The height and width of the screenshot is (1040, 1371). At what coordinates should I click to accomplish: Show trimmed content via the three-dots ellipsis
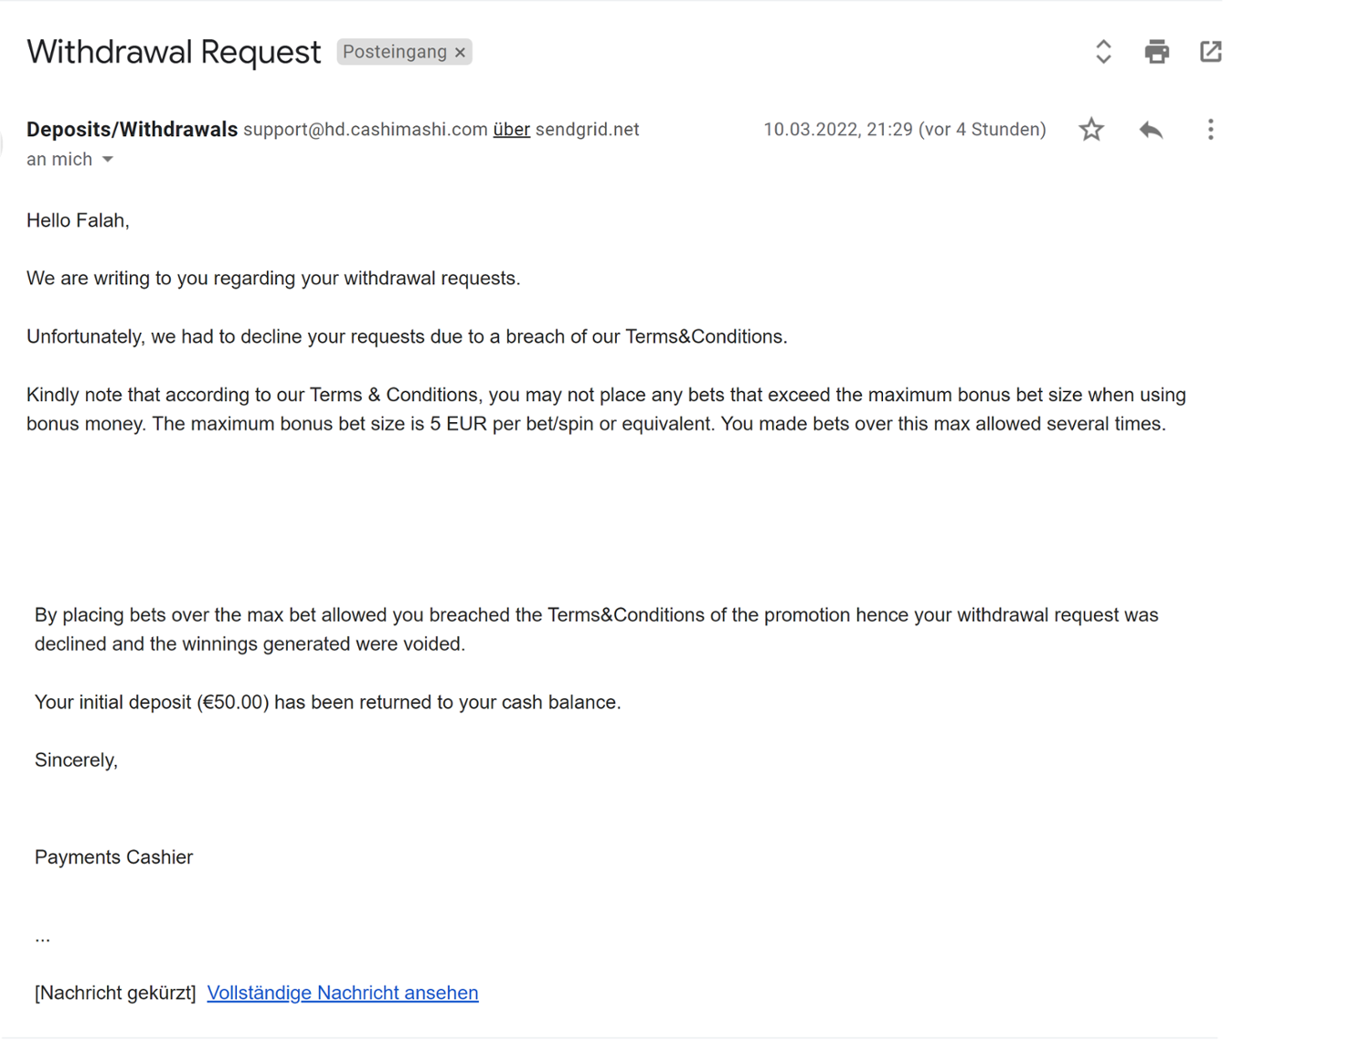click(42, 939)
